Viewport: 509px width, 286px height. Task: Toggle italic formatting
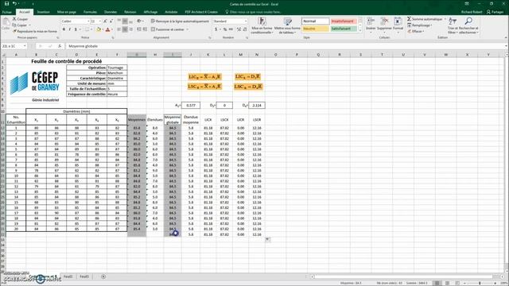[x=69, y=29]
